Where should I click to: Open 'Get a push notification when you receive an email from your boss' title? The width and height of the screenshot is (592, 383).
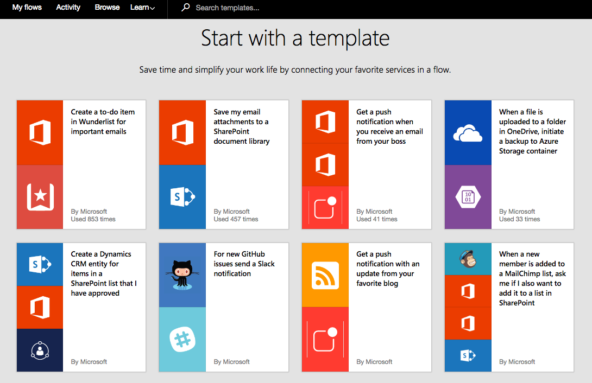[389, 126]
